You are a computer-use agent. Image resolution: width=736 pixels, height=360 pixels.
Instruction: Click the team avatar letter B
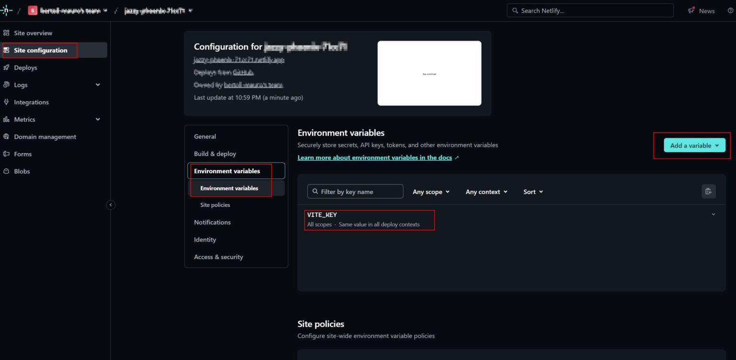coord(33,11)
